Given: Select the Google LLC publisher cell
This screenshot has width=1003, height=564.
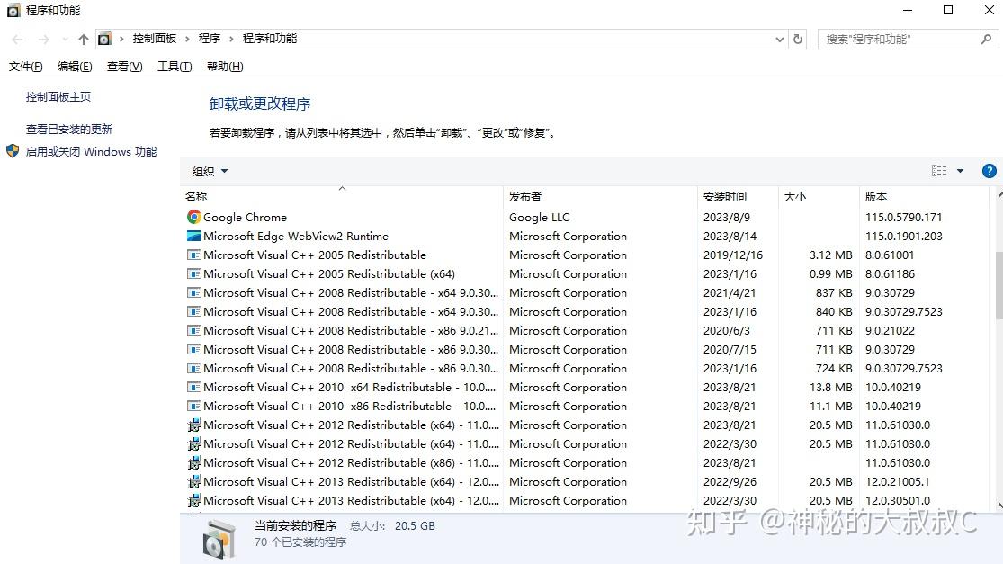Looking at the screenshot, I should (539, 218).
